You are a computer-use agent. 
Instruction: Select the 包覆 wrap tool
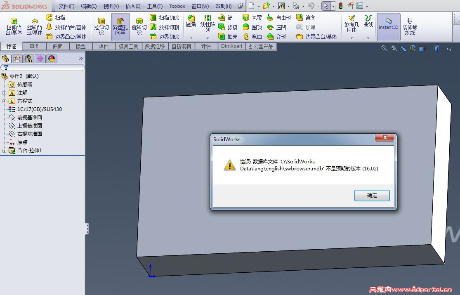252,18
